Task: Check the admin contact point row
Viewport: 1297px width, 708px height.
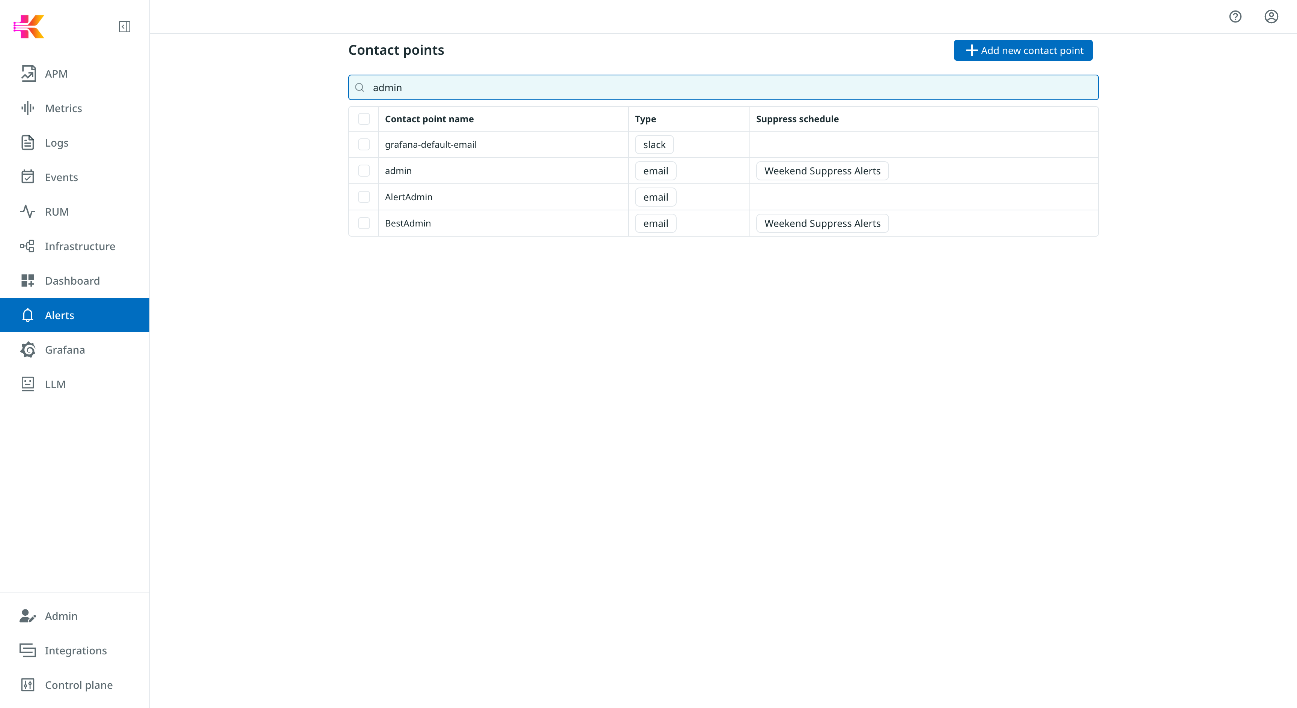Action: pyautogui.click(x=364, y=171)
